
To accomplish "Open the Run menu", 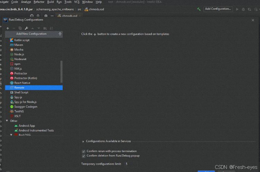I will pyautogui.click(x=59, y=2).
